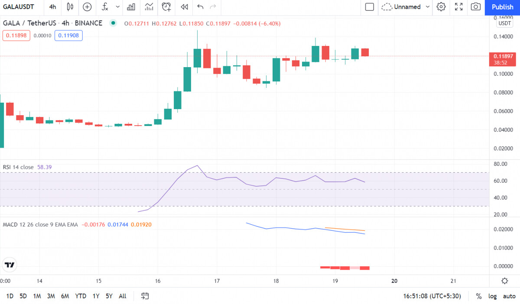Click the blue 0.11908 buy price button
520x304 pixels.
click(x=68, y=36)
